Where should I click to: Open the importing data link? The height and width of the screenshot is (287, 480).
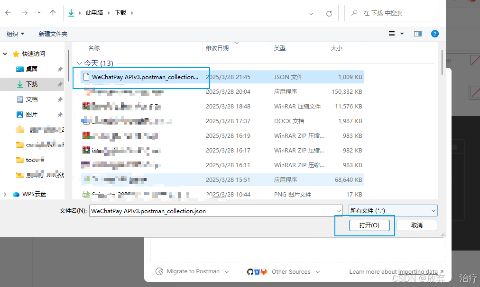(418, 271)
